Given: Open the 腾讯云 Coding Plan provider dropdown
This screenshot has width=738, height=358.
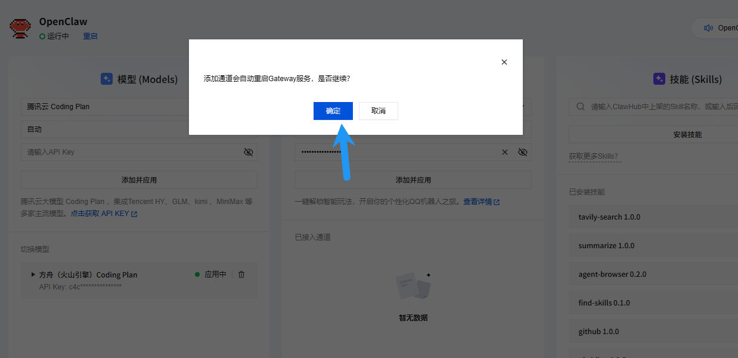Looking at the screenshot, I should (x=107, y=107).
